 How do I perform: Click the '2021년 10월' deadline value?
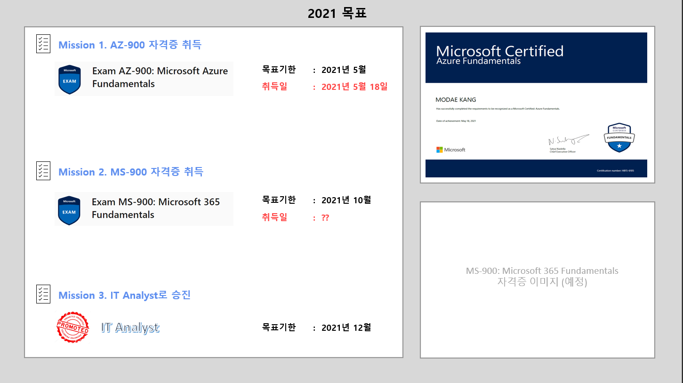pos(346,200)
